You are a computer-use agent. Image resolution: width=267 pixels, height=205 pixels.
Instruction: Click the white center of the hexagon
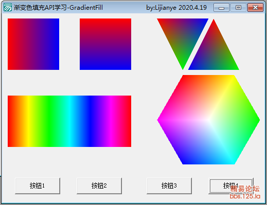click(208, 120)
